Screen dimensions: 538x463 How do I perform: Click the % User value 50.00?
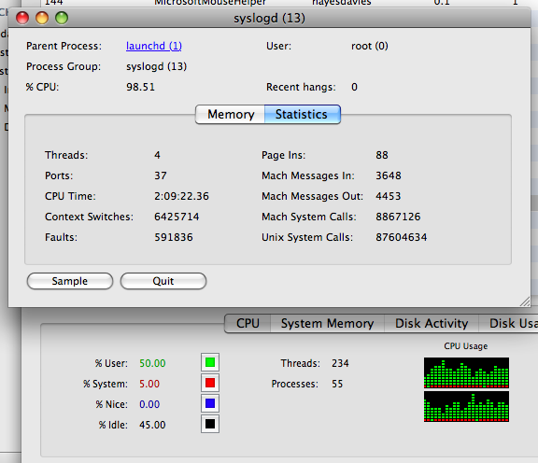coord(152,363)
